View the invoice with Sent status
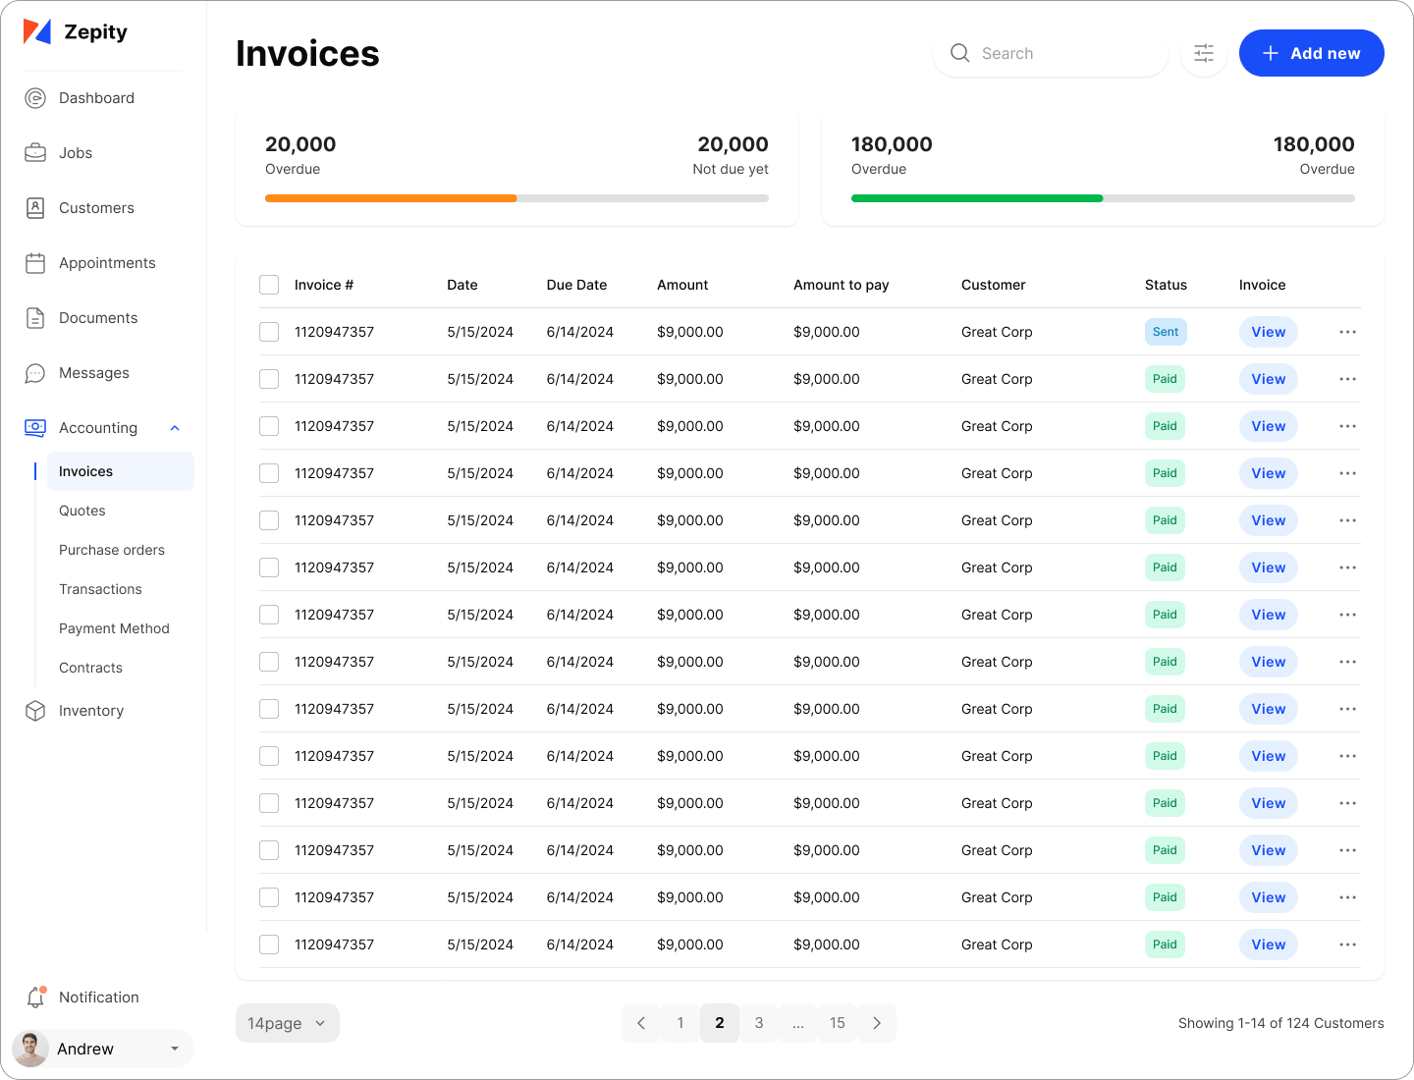 point(1268,332)
